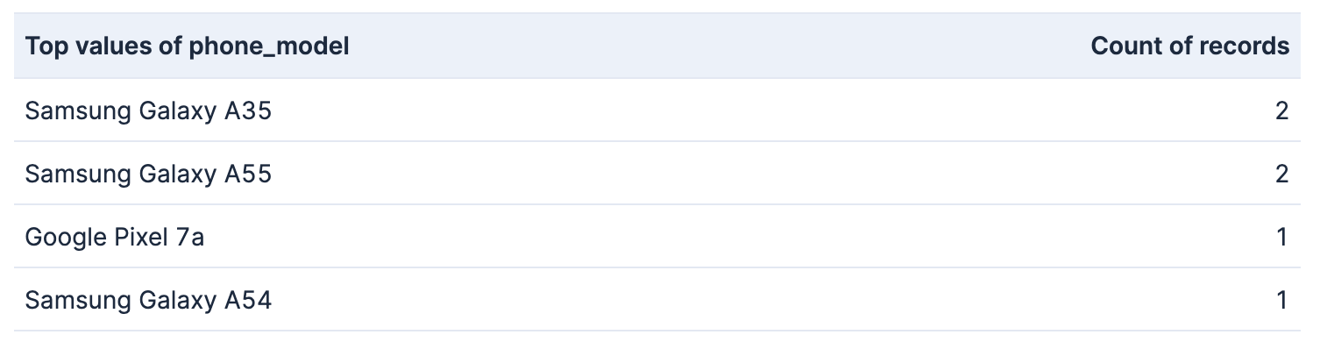1320x349 pixels.
Task: Click the word Galaxy in A54 row
Action: [x=178, y=302]
